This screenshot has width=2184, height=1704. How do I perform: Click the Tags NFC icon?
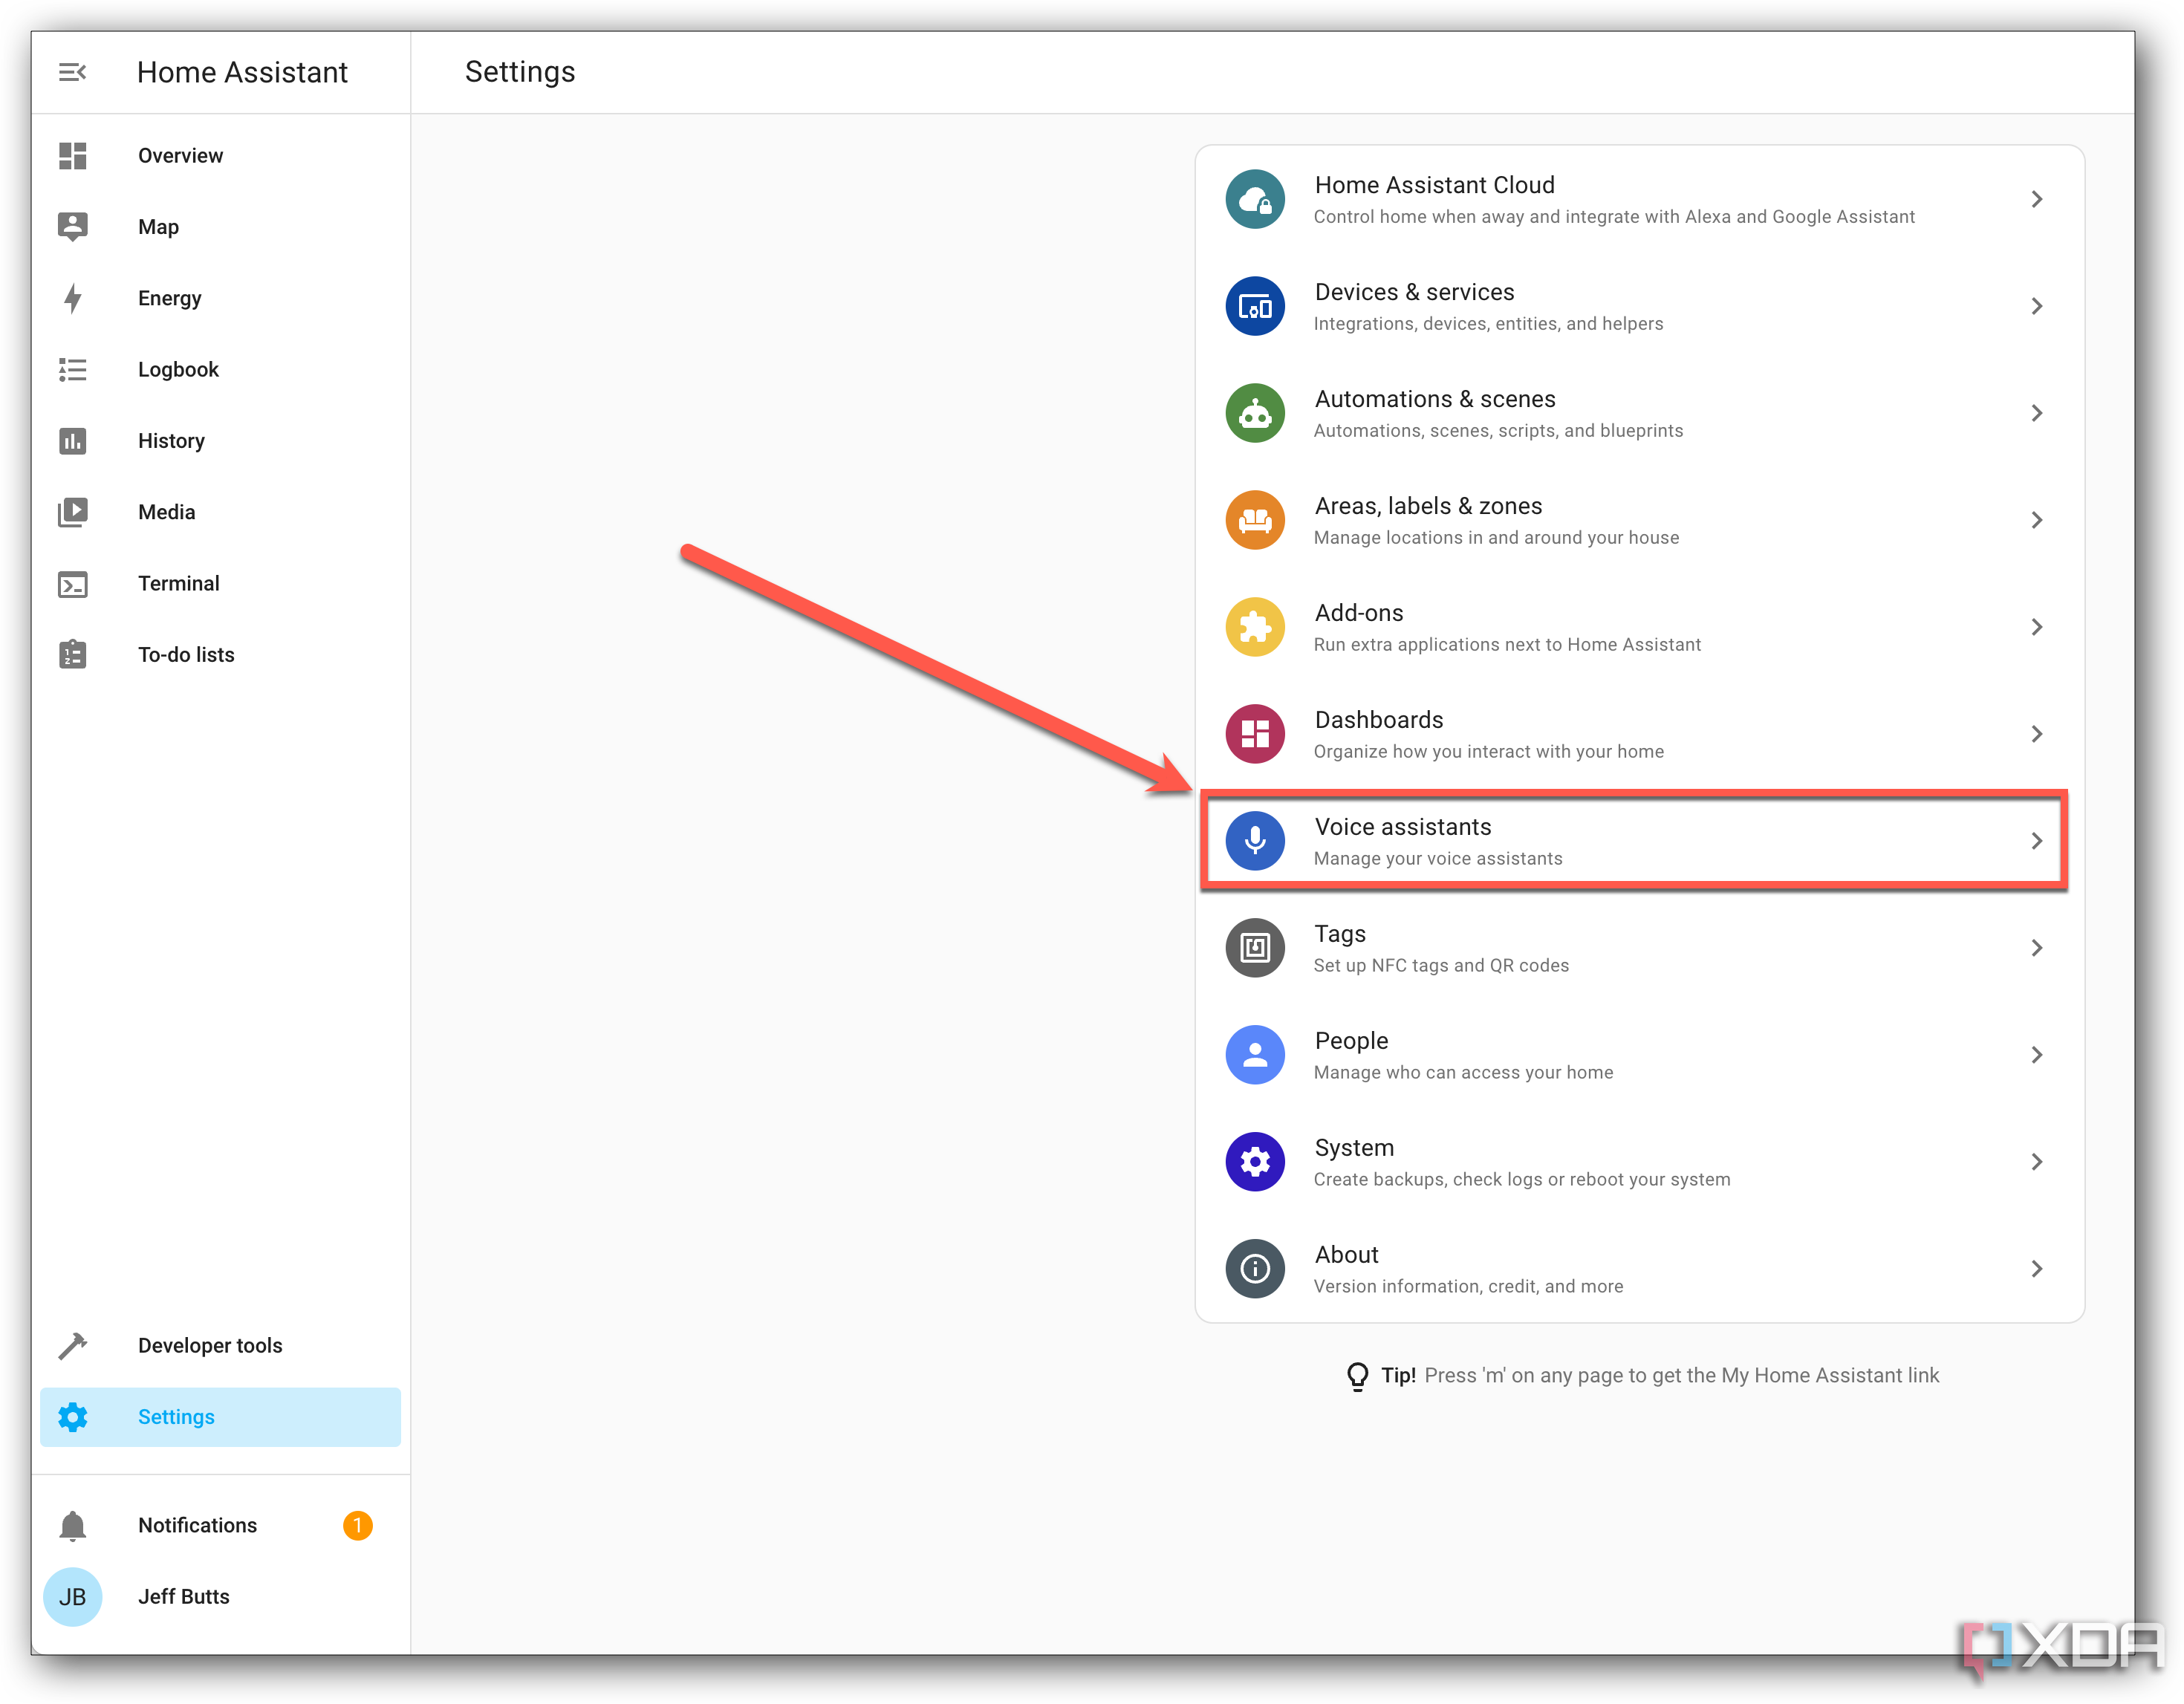click(x=1255, y=949)
